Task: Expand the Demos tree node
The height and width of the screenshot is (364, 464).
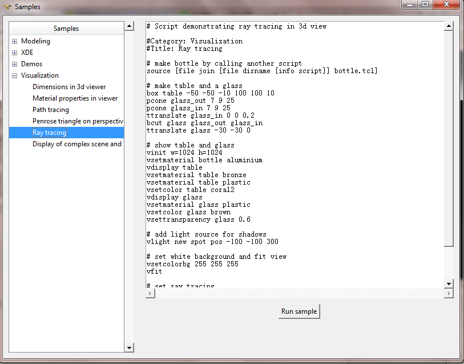Action: click(x=14, y=64)
